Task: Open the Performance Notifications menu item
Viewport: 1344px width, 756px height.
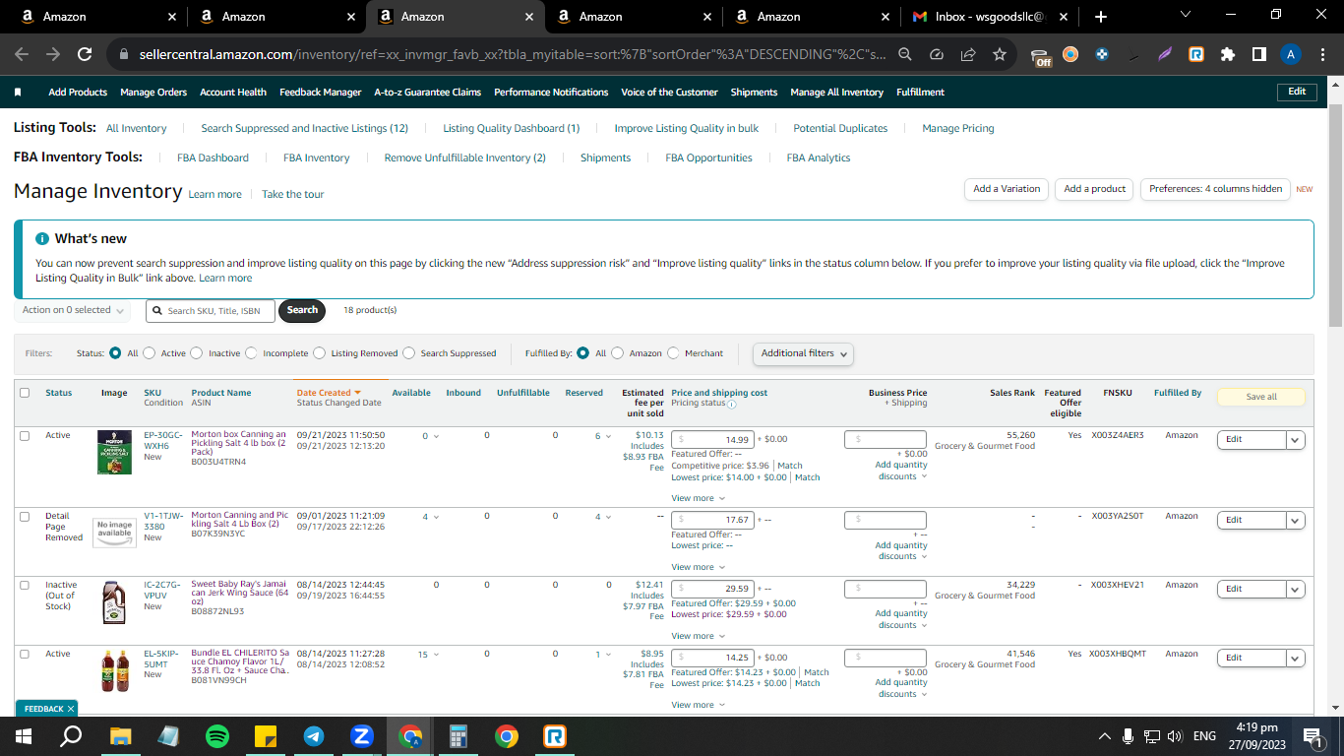Action: (551, 93)
